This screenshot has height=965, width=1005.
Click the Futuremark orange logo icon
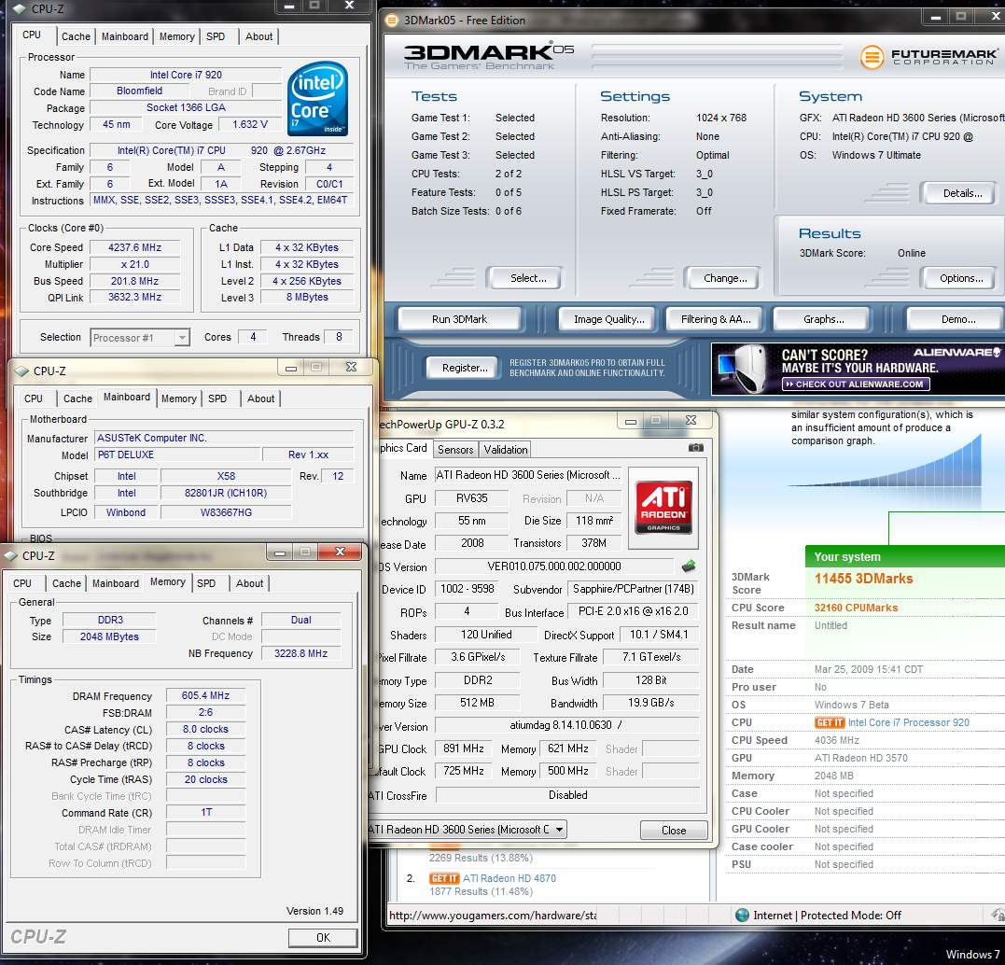(x=872, y=58)
